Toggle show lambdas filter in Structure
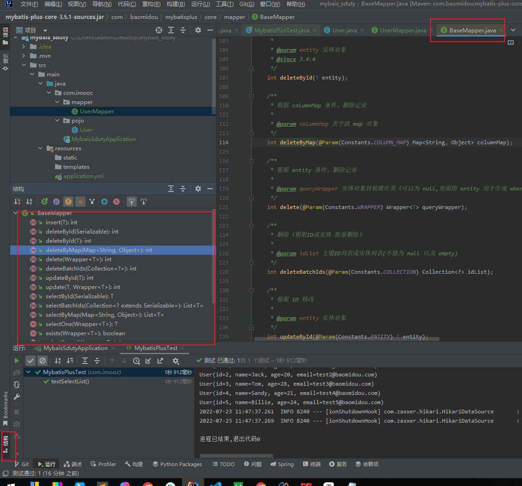This screenshot has height=486, width=522. coord(116,201)
